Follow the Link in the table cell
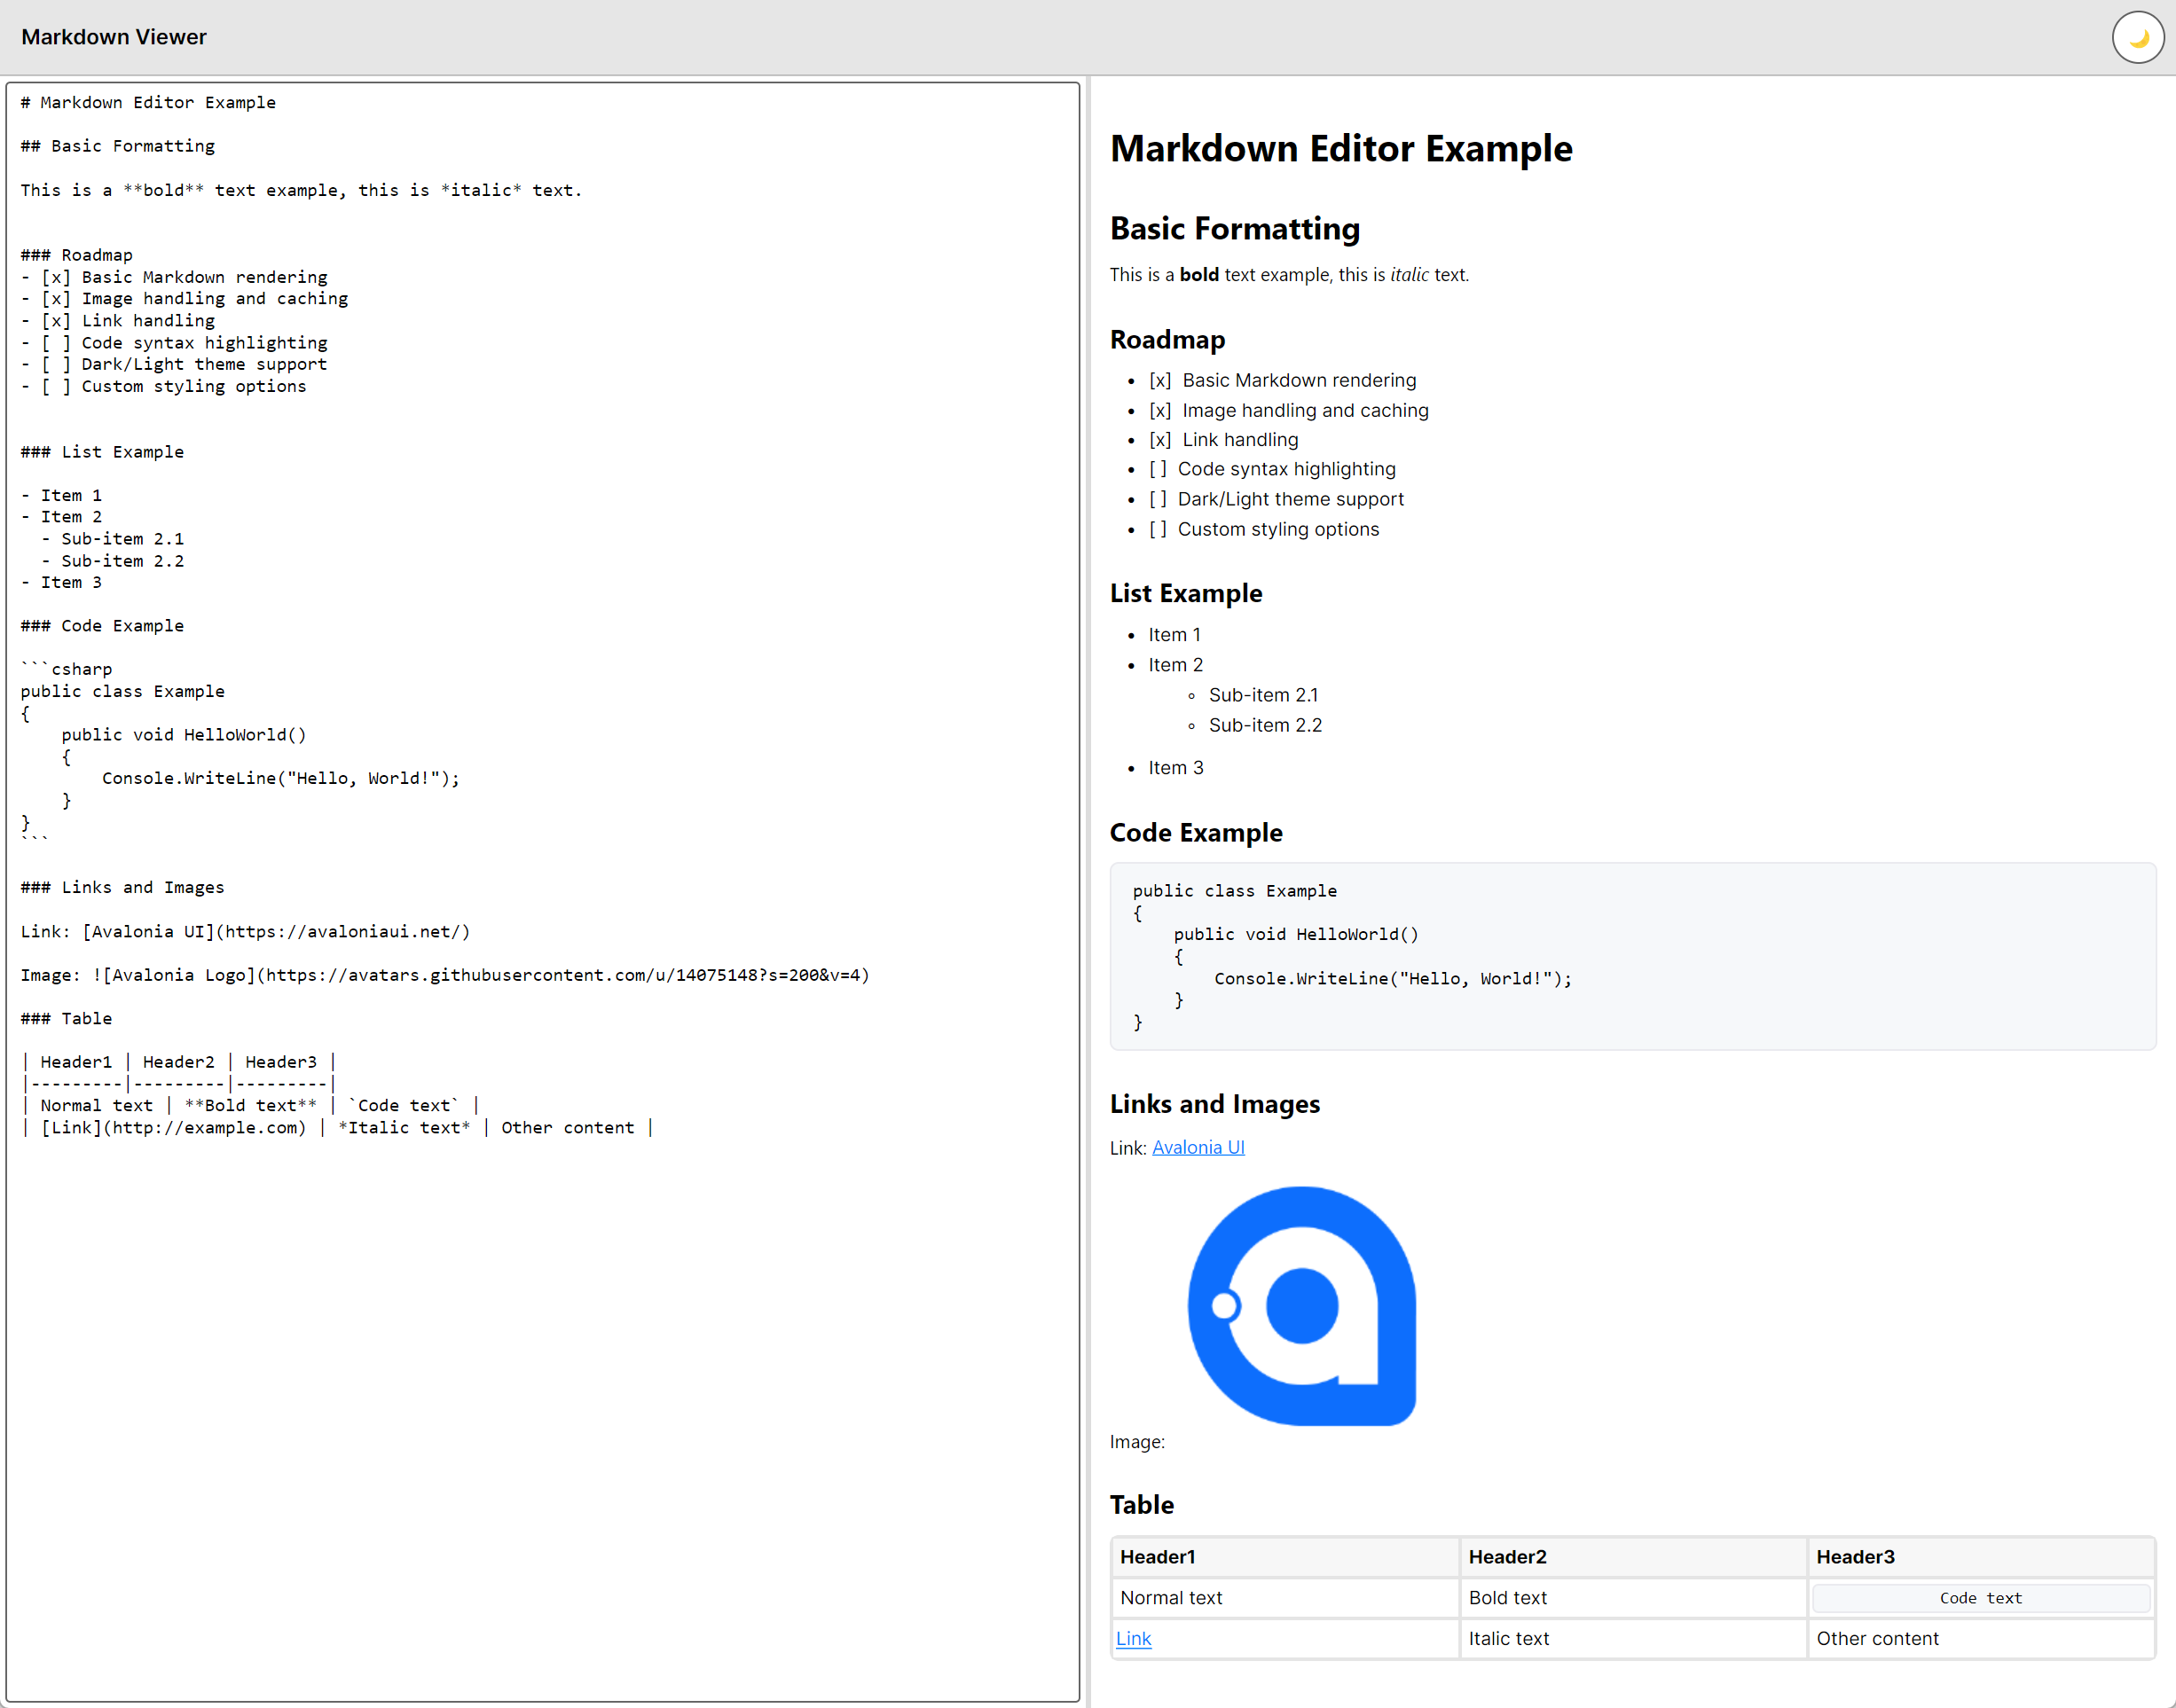2176x1708 pixels. pyautogui.click(x=1133, y=1638)
